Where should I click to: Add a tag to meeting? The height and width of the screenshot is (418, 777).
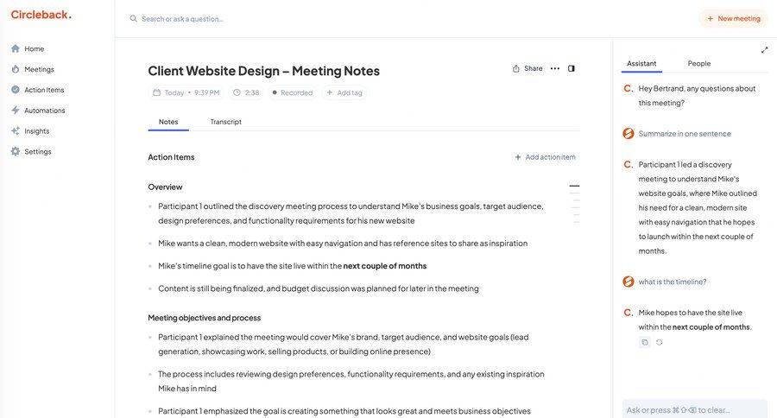tap(344, 92)
